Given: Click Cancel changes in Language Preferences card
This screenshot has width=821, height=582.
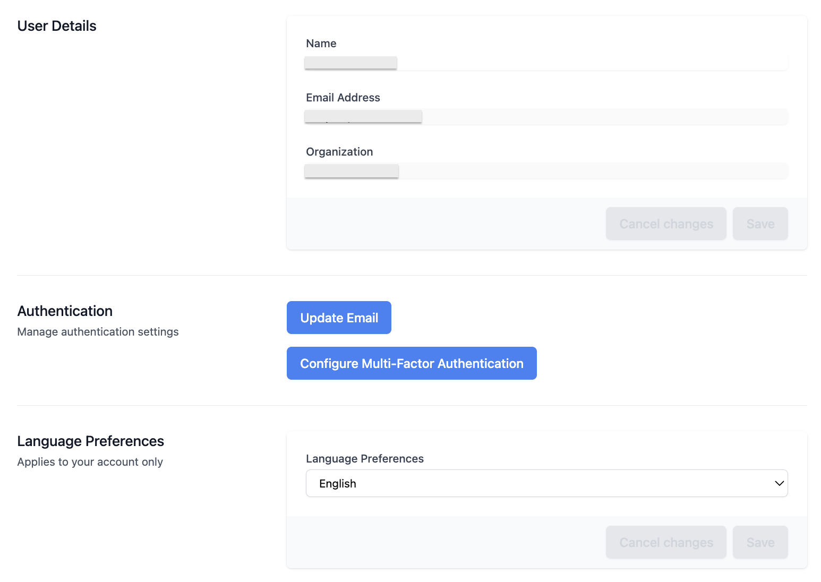Looking at the screenshot, I should pyautogui.click(x=666, y=542).
